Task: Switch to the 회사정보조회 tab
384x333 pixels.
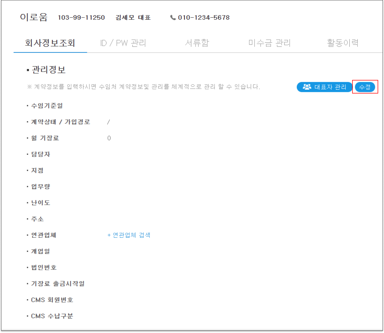Action: tap(50, 43)
